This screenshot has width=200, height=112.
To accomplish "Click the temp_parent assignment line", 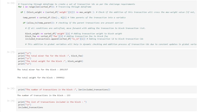I will [74, 18].
